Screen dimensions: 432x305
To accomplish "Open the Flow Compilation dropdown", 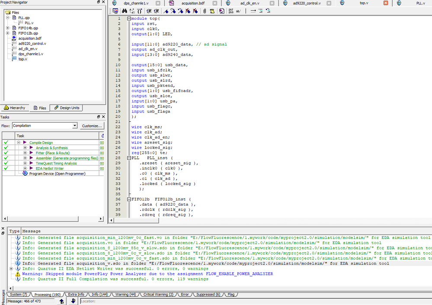I will 75,126.
